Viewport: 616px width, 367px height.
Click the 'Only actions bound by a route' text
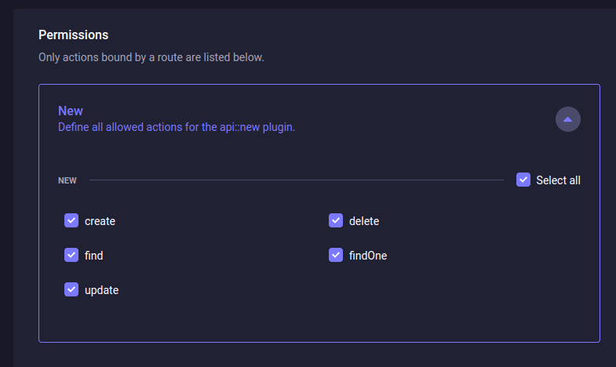[x=151, y=57]
